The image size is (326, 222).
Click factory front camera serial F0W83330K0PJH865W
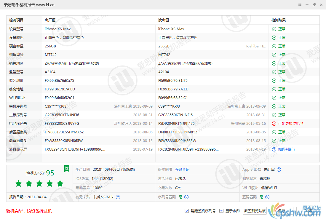pyautogui.click(x=64, y=141)
